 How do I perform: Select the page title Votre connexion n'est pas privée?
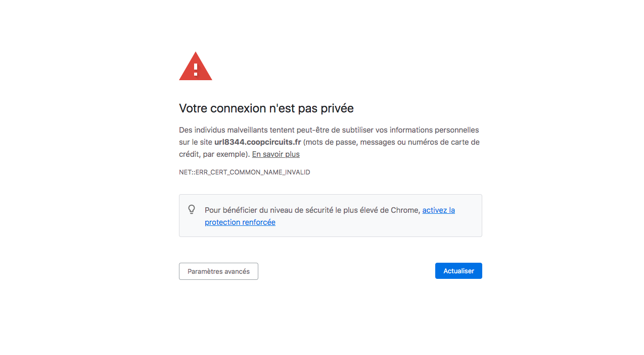pyautogui.click(x=266, y=108)
